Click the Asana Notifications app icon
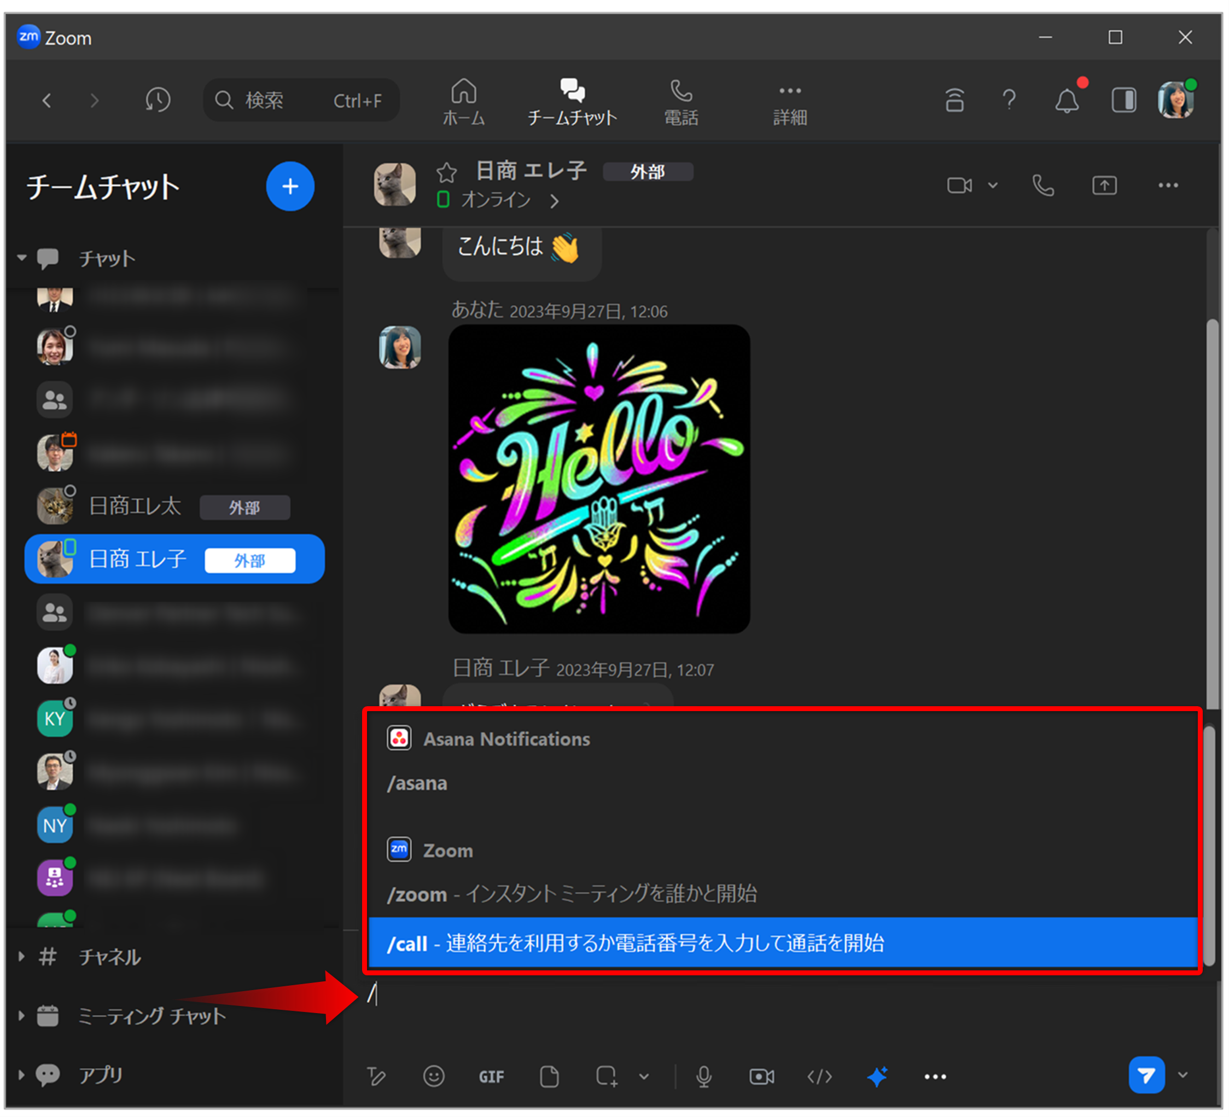The width and height of the screenshot is (1229, 1117). (399, 738)
